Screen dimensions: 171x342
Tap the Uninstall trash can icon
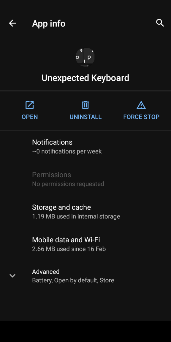[85, 105]
